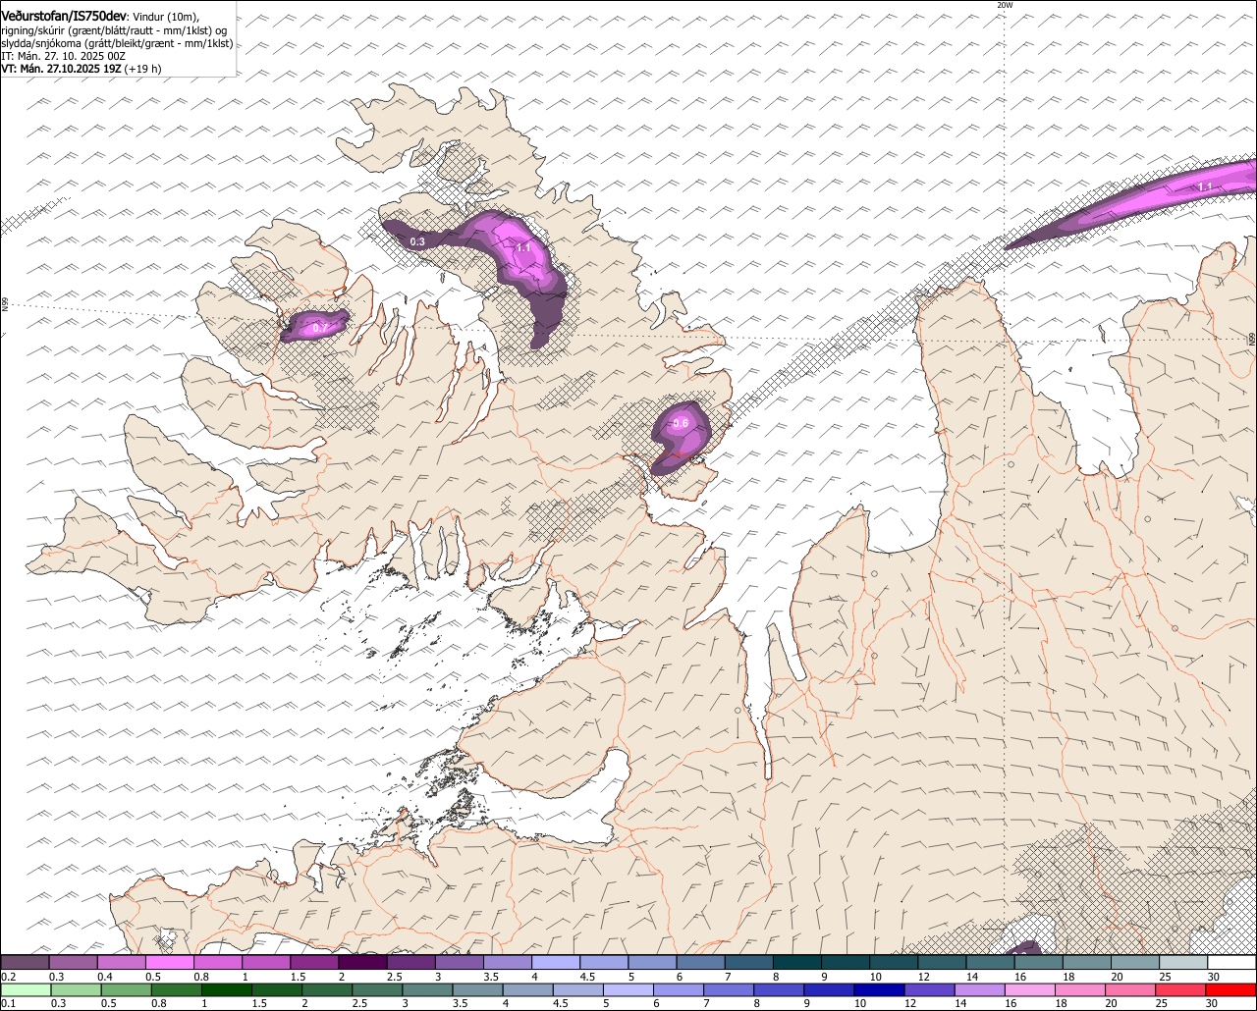Click upper legend swatch between 2.5 and 3
Viewport: 1257px width, 1011px height.
pyautogui.click(x=410, y=963)
